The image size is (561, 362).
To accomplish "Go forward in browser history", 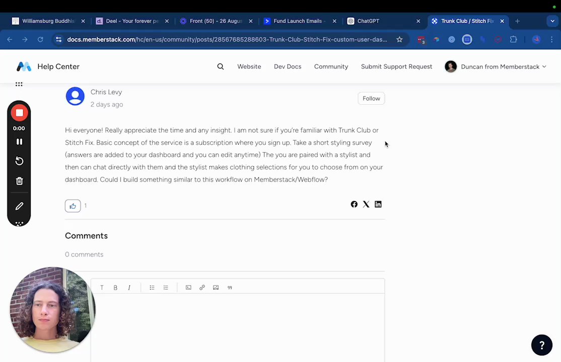I will coord(25,39).
